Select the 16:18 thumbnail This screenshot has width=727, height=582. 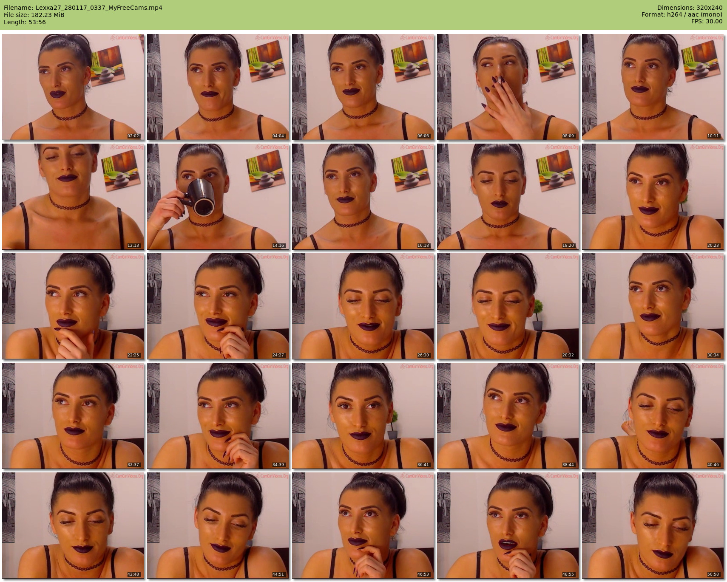363,197
